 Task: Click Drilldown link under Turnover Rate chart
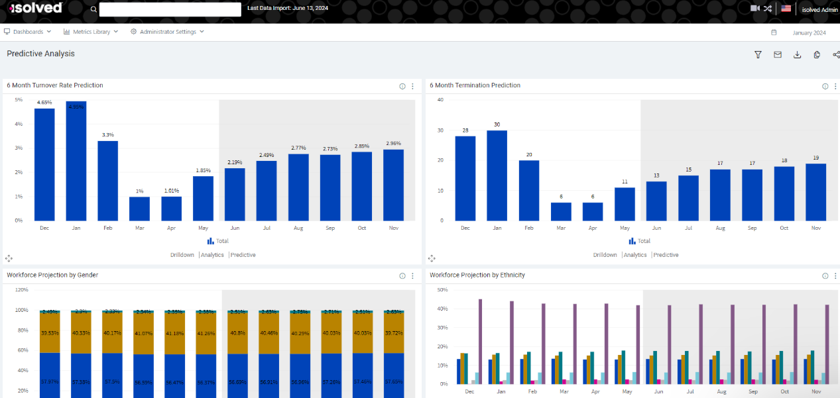point(182,255)
